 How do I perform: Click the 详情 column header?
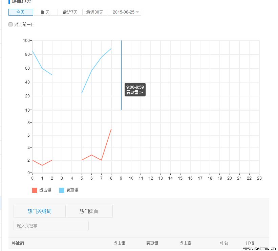(250, 243)
